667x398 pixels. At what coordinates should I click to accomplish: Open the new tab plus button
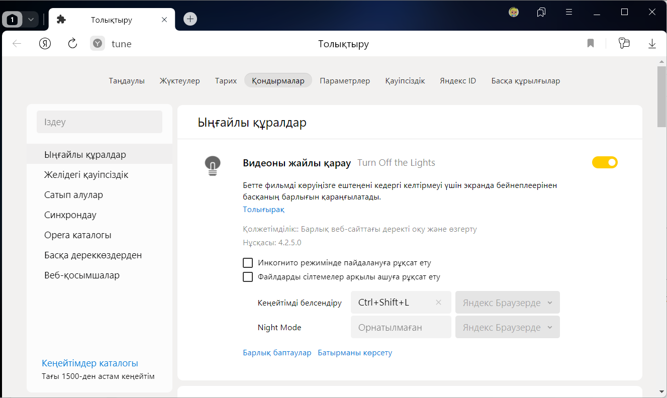coord(190,19)
